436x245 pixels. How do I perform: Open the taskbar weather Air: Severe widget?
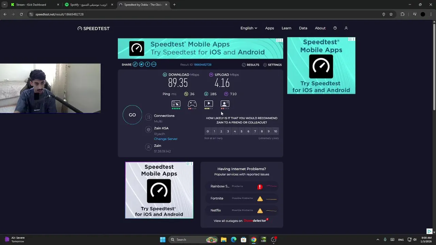14,240
